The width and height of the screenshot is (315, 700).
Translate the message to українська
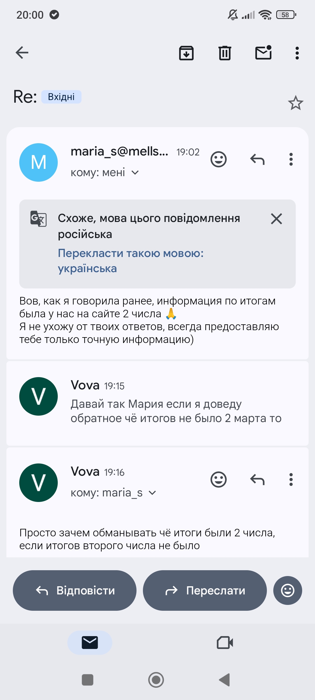click(x=131, y=260)
